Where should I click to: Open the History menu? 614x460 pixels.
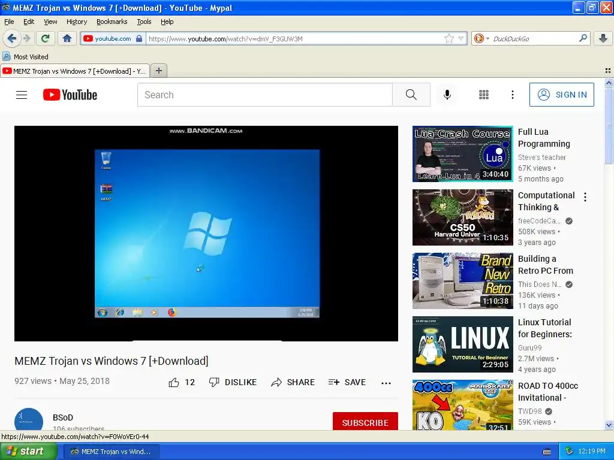[x=76, y=22]
